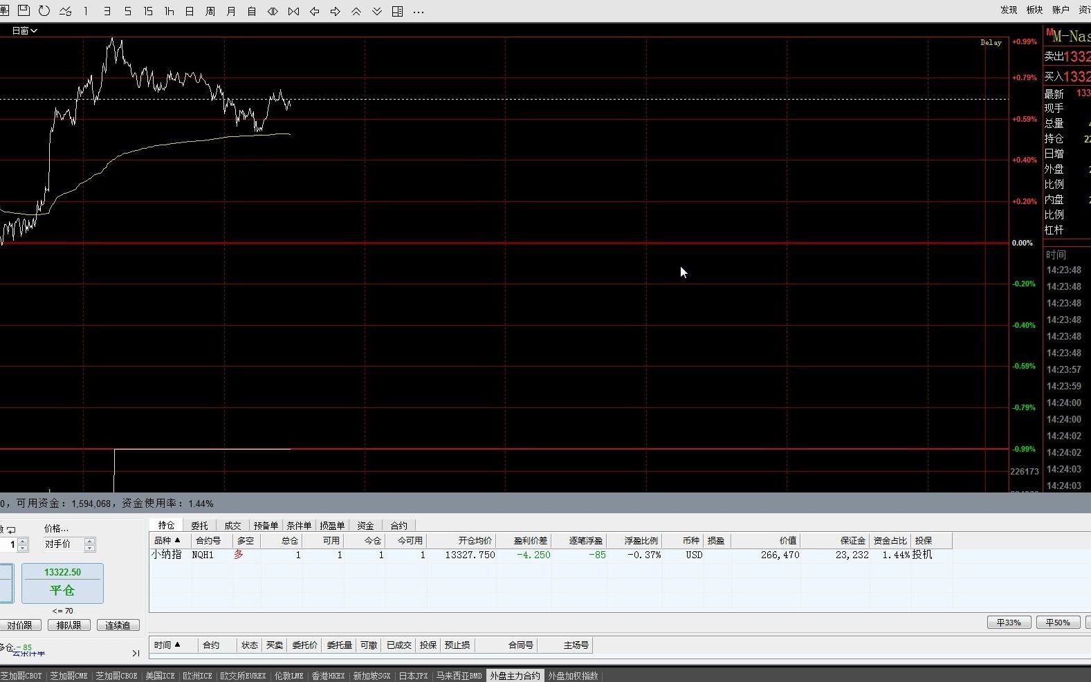Click the 平50% button

[x=1058, y=623]
